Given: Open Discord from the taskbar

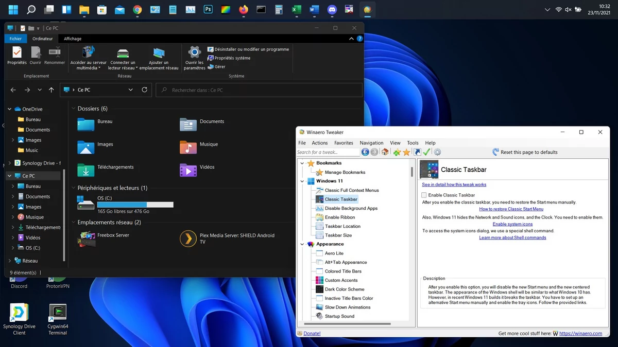Looking at the screenshot, I should [x=332, y=9].
